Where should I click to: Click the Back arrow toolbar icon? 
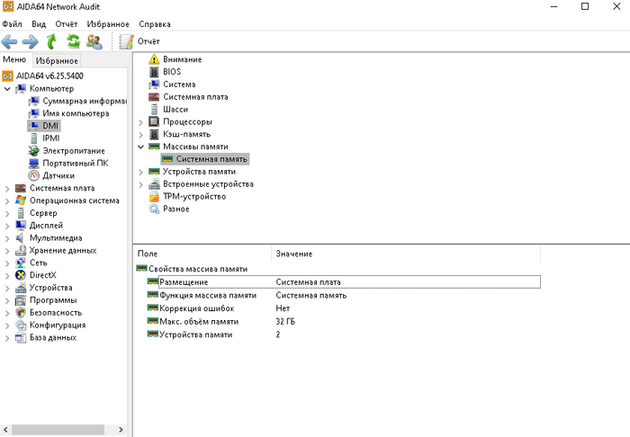(x=9, y=41)
